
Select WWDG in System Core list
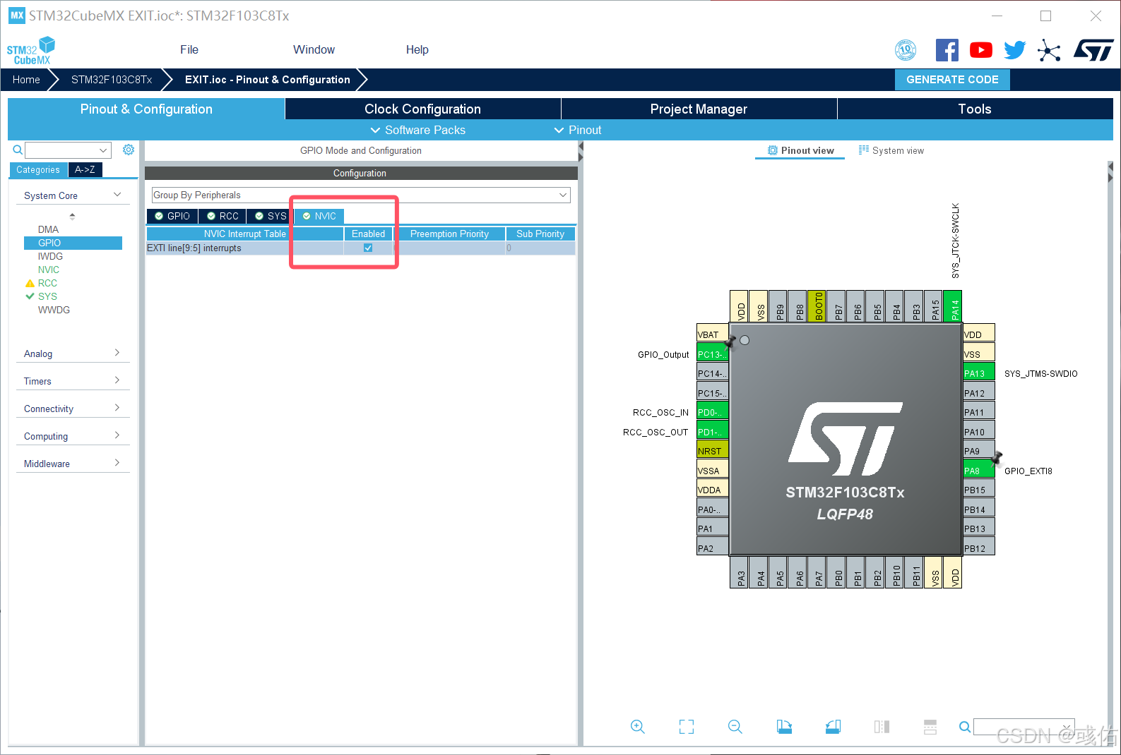click(54, 310)
